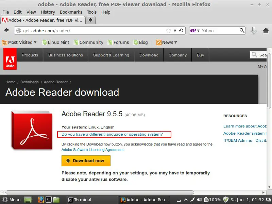Click the Home breadcrumb link

tap(11, 82)
